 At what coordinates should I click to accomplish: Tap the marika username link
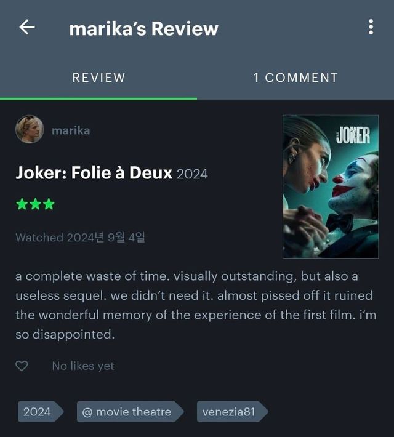[x=71, y=130]
